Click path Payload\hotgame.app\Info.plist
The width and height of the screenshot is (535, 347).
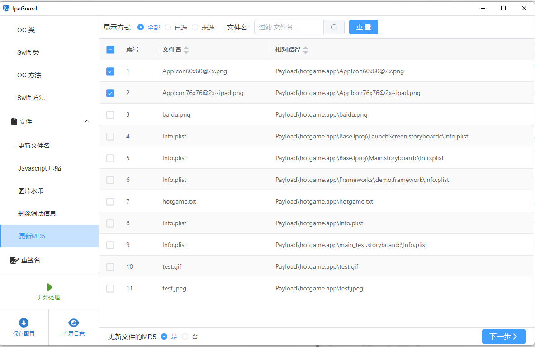pyautogui.click(x=319, y=223)
